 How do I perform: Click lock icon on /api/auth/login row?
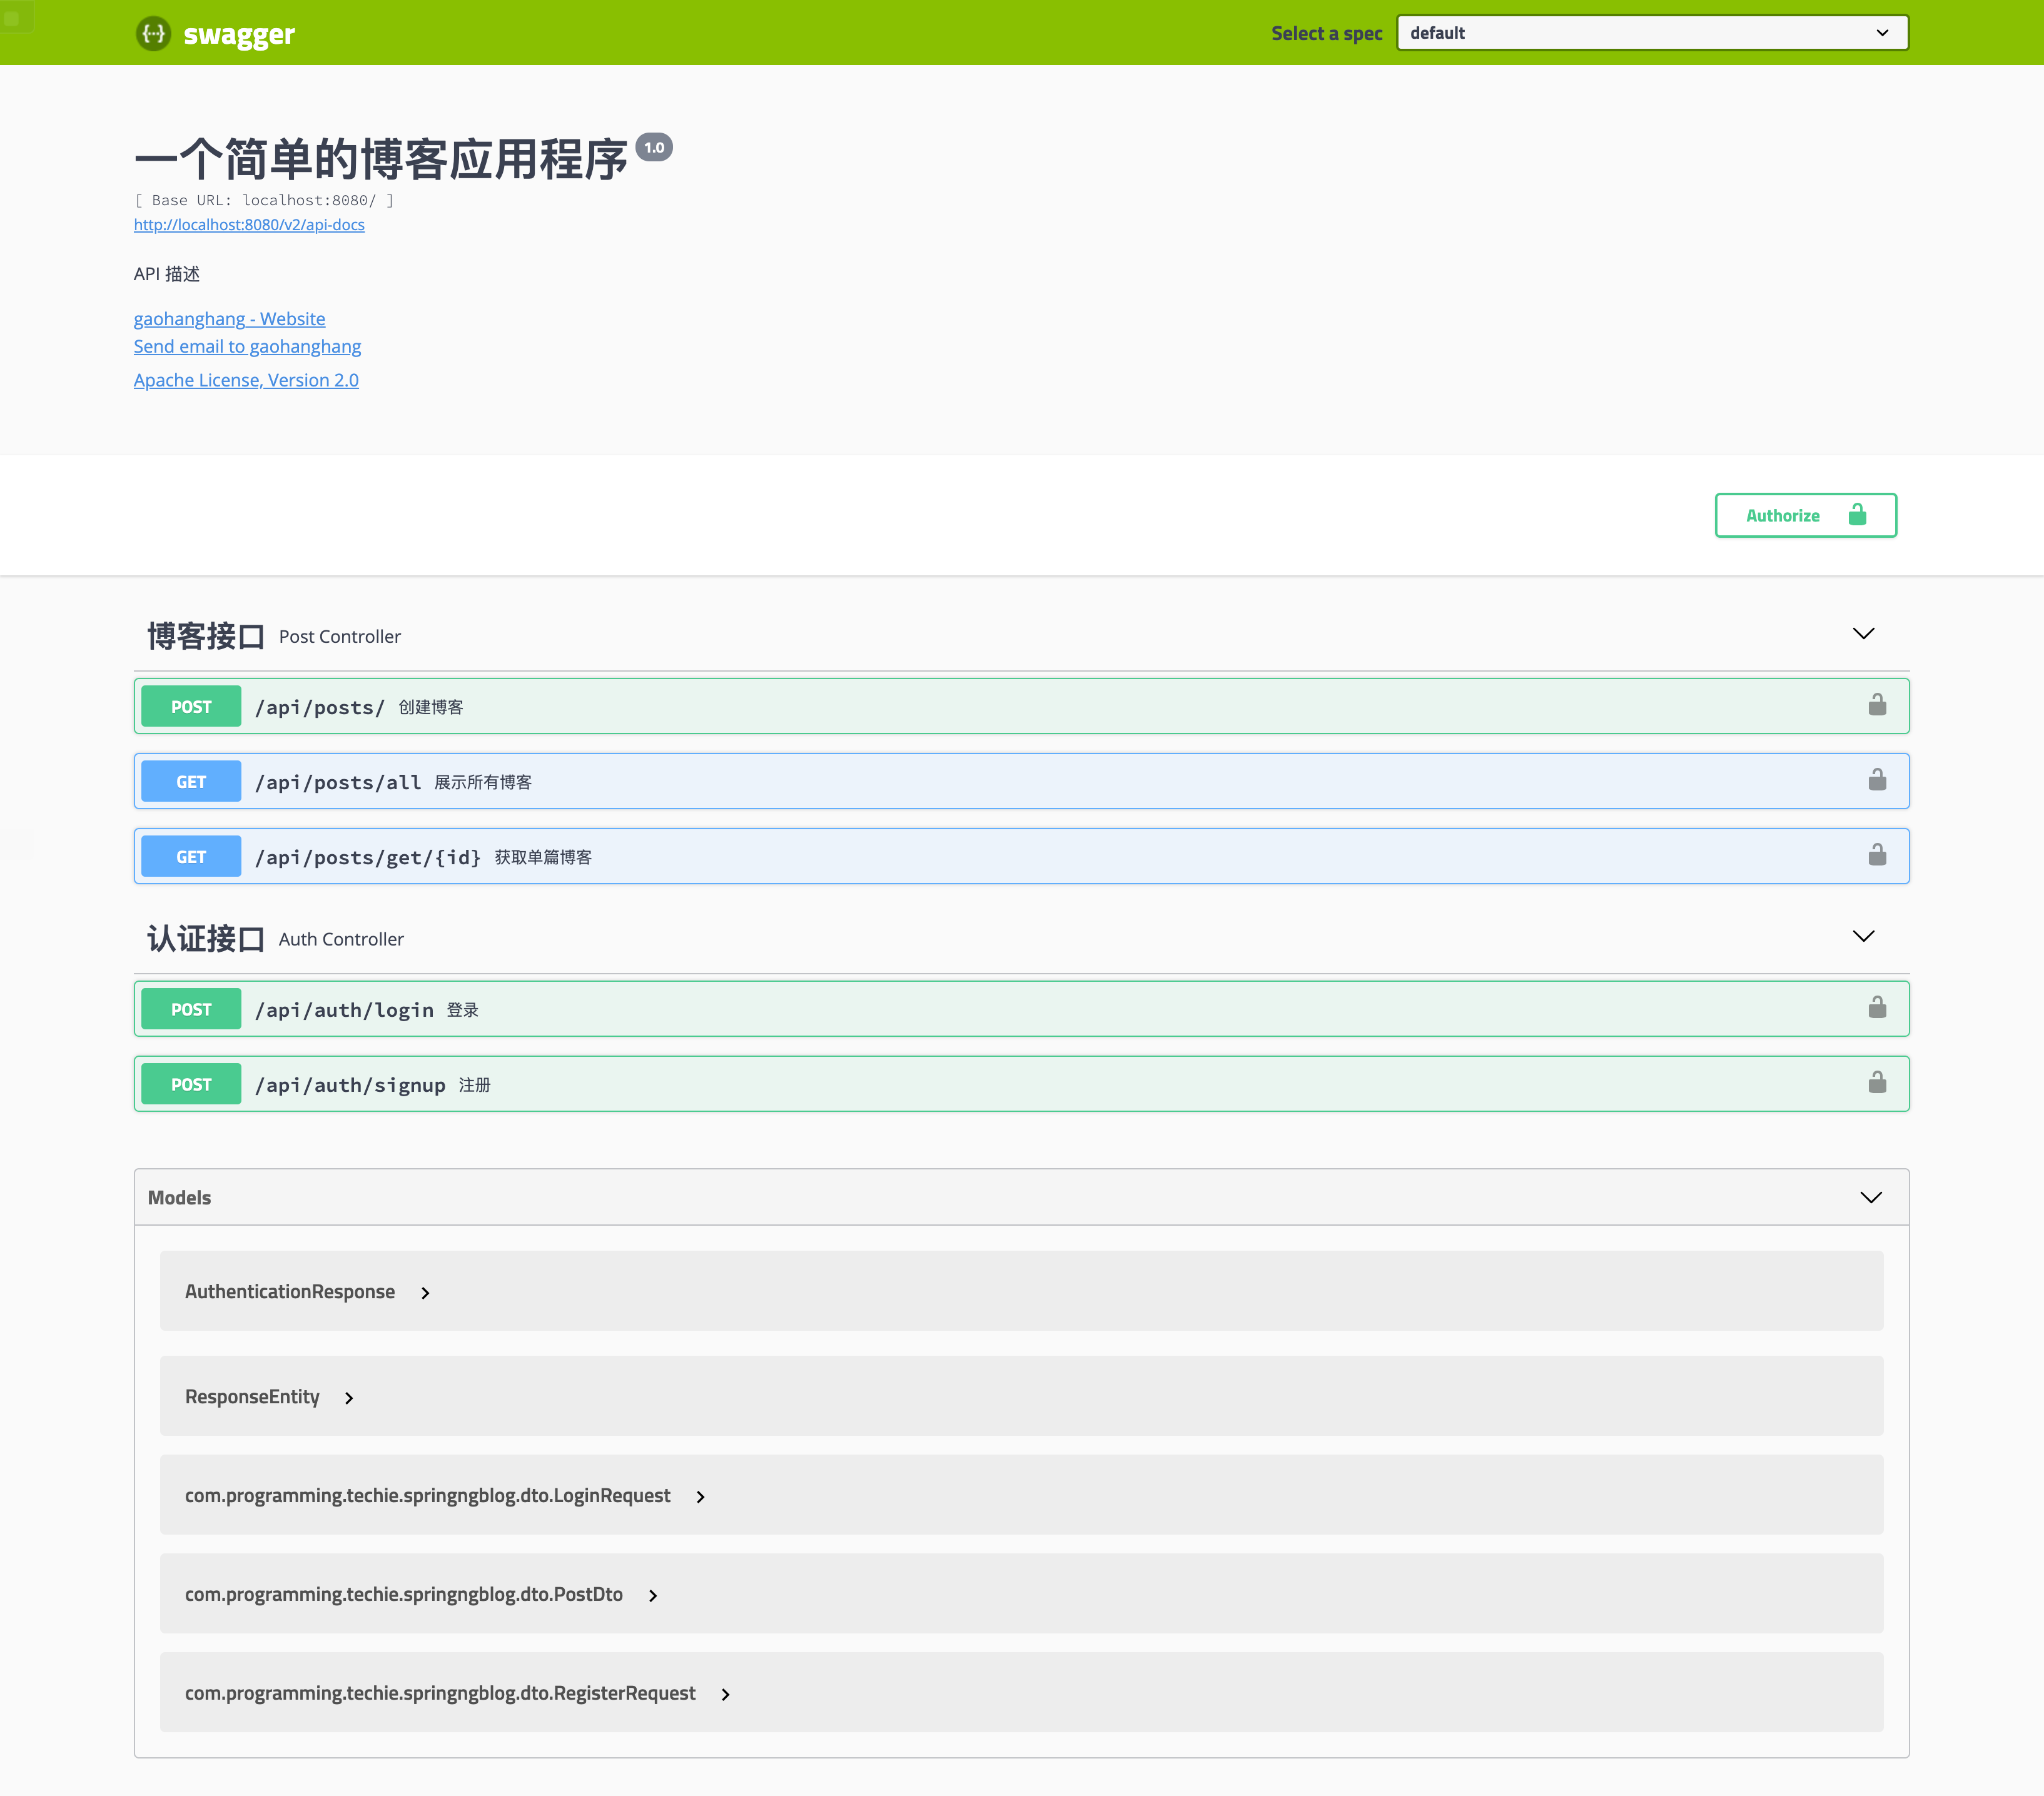pyautogui.click(x=1877, y=1008)
